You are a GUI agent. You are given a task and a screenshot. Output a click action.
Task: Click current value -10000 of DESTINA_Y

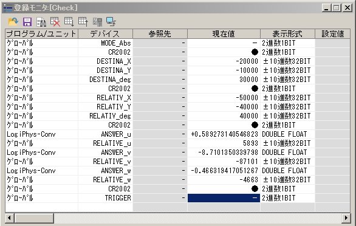pos(224,70)
